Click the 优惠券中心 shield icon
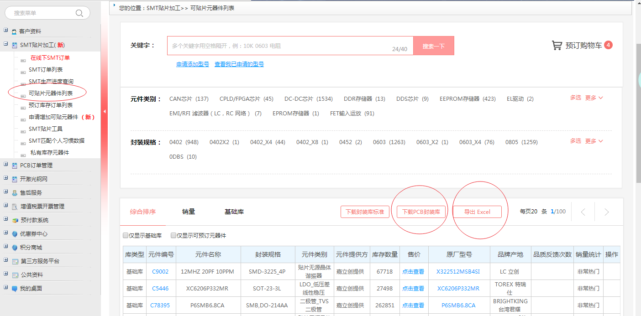641x316 pixels. pos(15,234)
